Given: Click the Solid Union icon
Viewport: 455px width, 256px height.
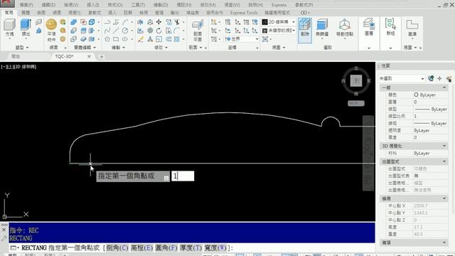Looking at the screenshot, I should (x=73, y=22).
